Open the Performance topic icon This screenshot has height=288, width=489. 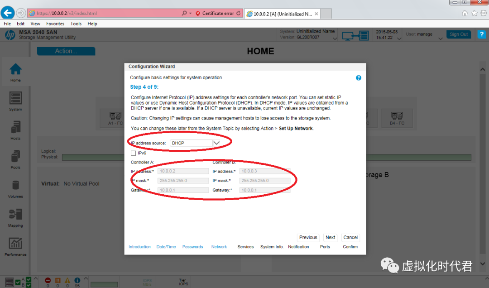[15, 243]
